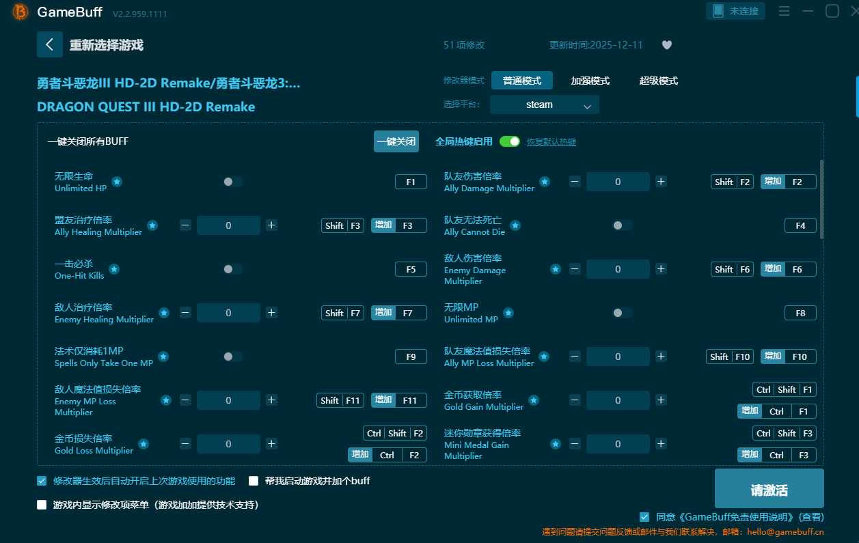This screenshot has height=543, width=859.
Task: Click the heart favorite icon
Action: pos(667,45)
